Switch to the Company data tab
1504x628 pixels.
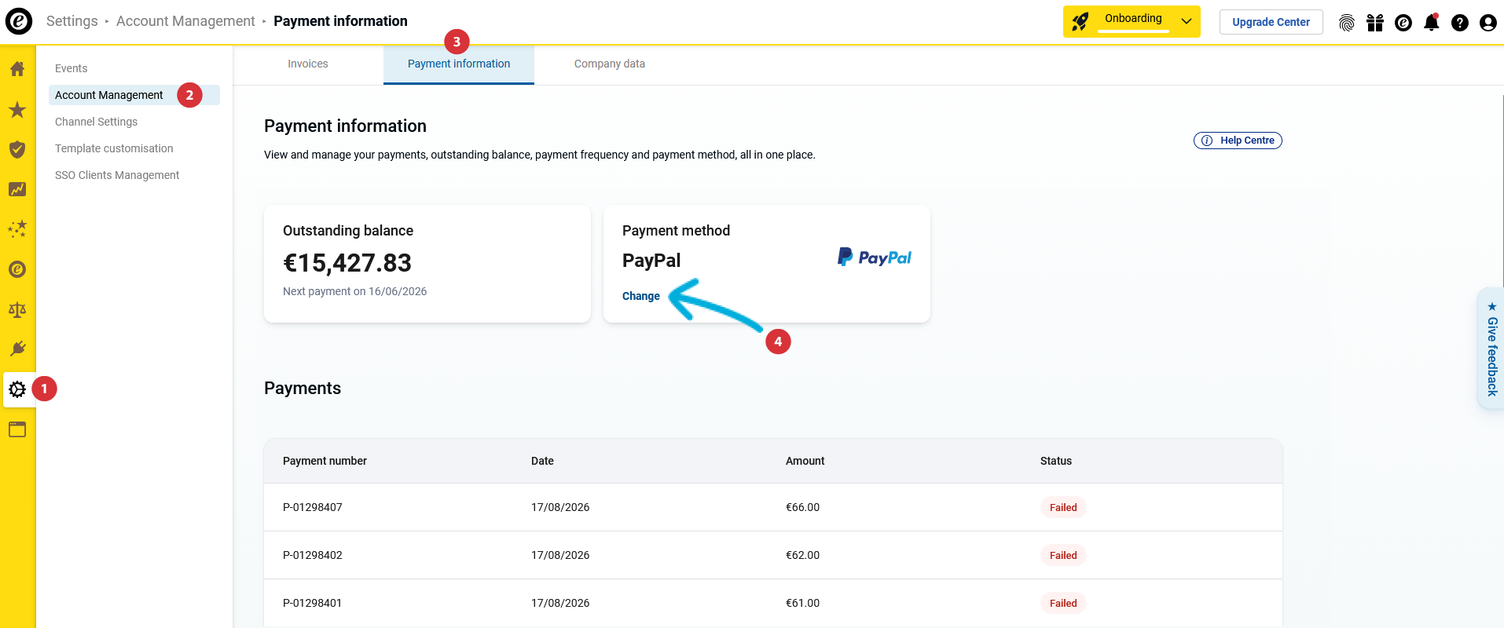[610, 64]
